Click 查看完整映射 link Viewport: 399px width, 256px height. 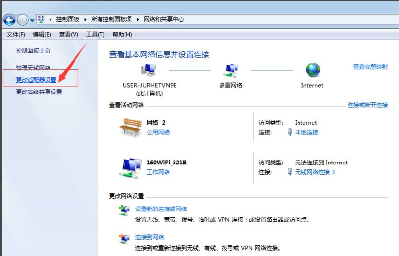point(370,67)
